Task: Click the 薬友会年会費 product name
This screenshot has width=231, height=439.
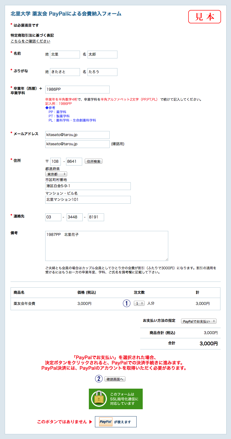Action: [24, 304]
